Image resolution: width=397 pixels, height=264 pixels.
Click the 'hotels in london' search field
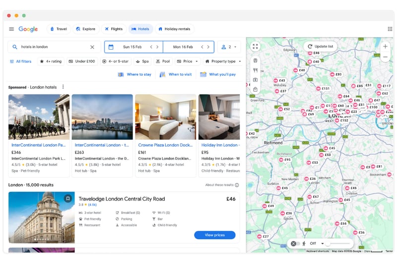point(54,47)
